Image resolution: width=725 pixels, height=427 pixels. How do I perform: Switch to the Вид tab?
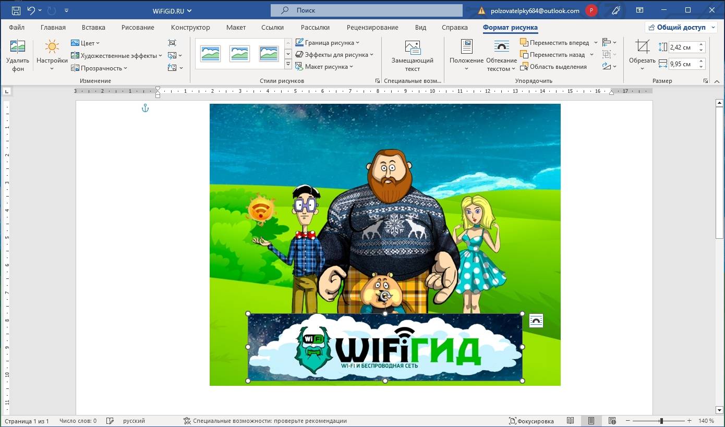point(420,27)
